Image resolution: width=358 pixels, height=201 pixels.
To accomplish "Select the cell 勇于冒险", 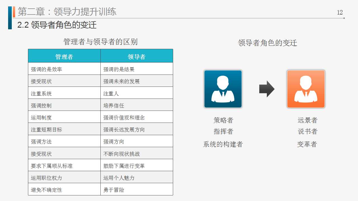I will coord(137,189).
